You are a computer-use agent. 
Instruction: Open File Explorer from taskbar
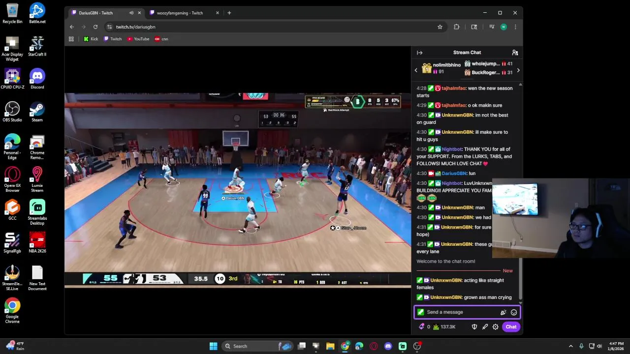coord(330,346)
